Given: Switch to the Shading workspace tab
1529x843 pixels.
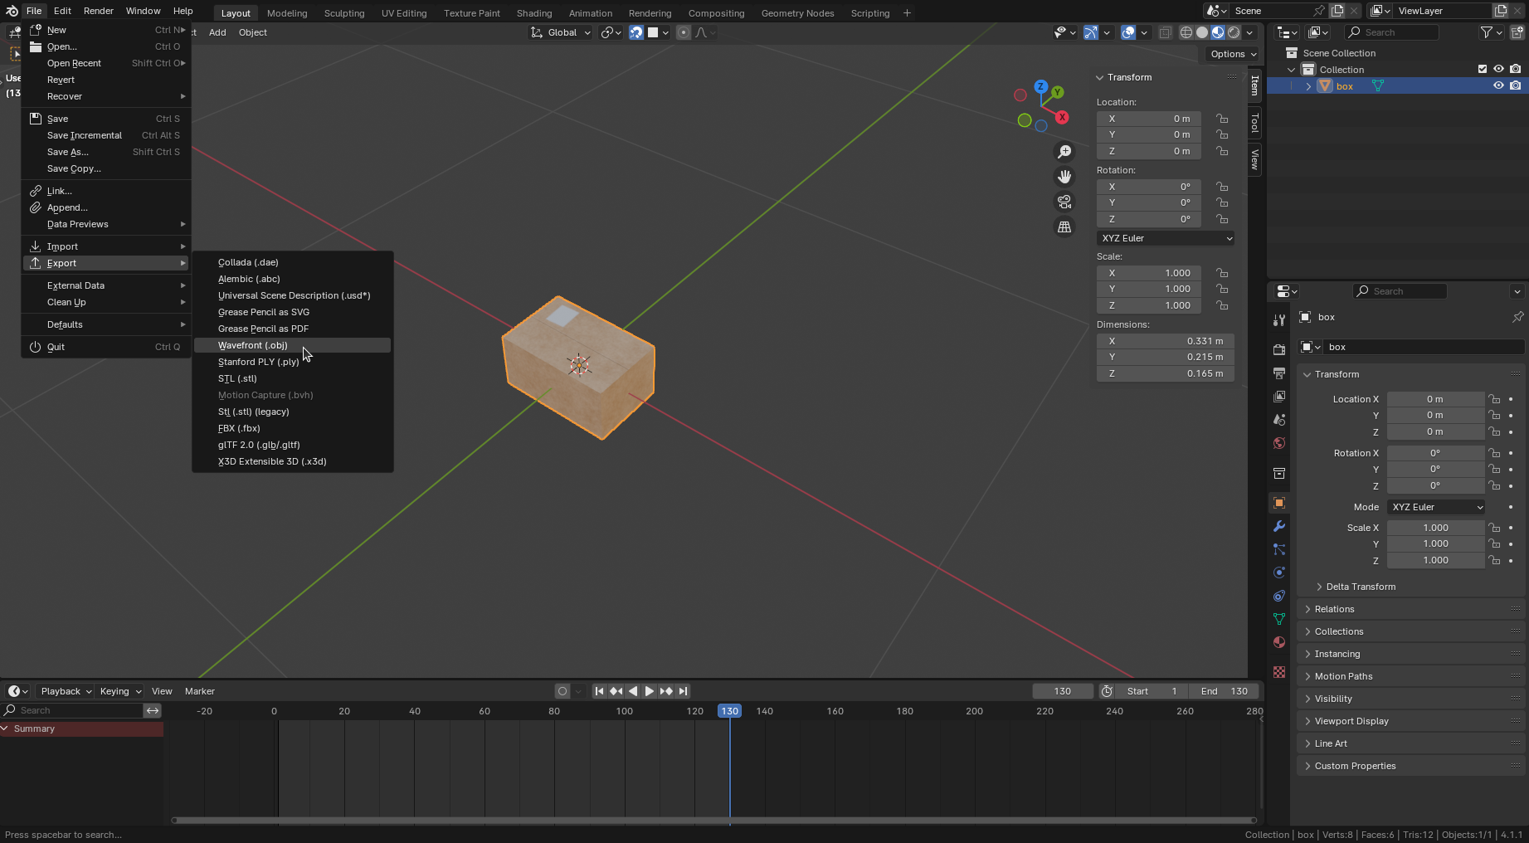Looking at the screenshot, I should click(534, 13).
